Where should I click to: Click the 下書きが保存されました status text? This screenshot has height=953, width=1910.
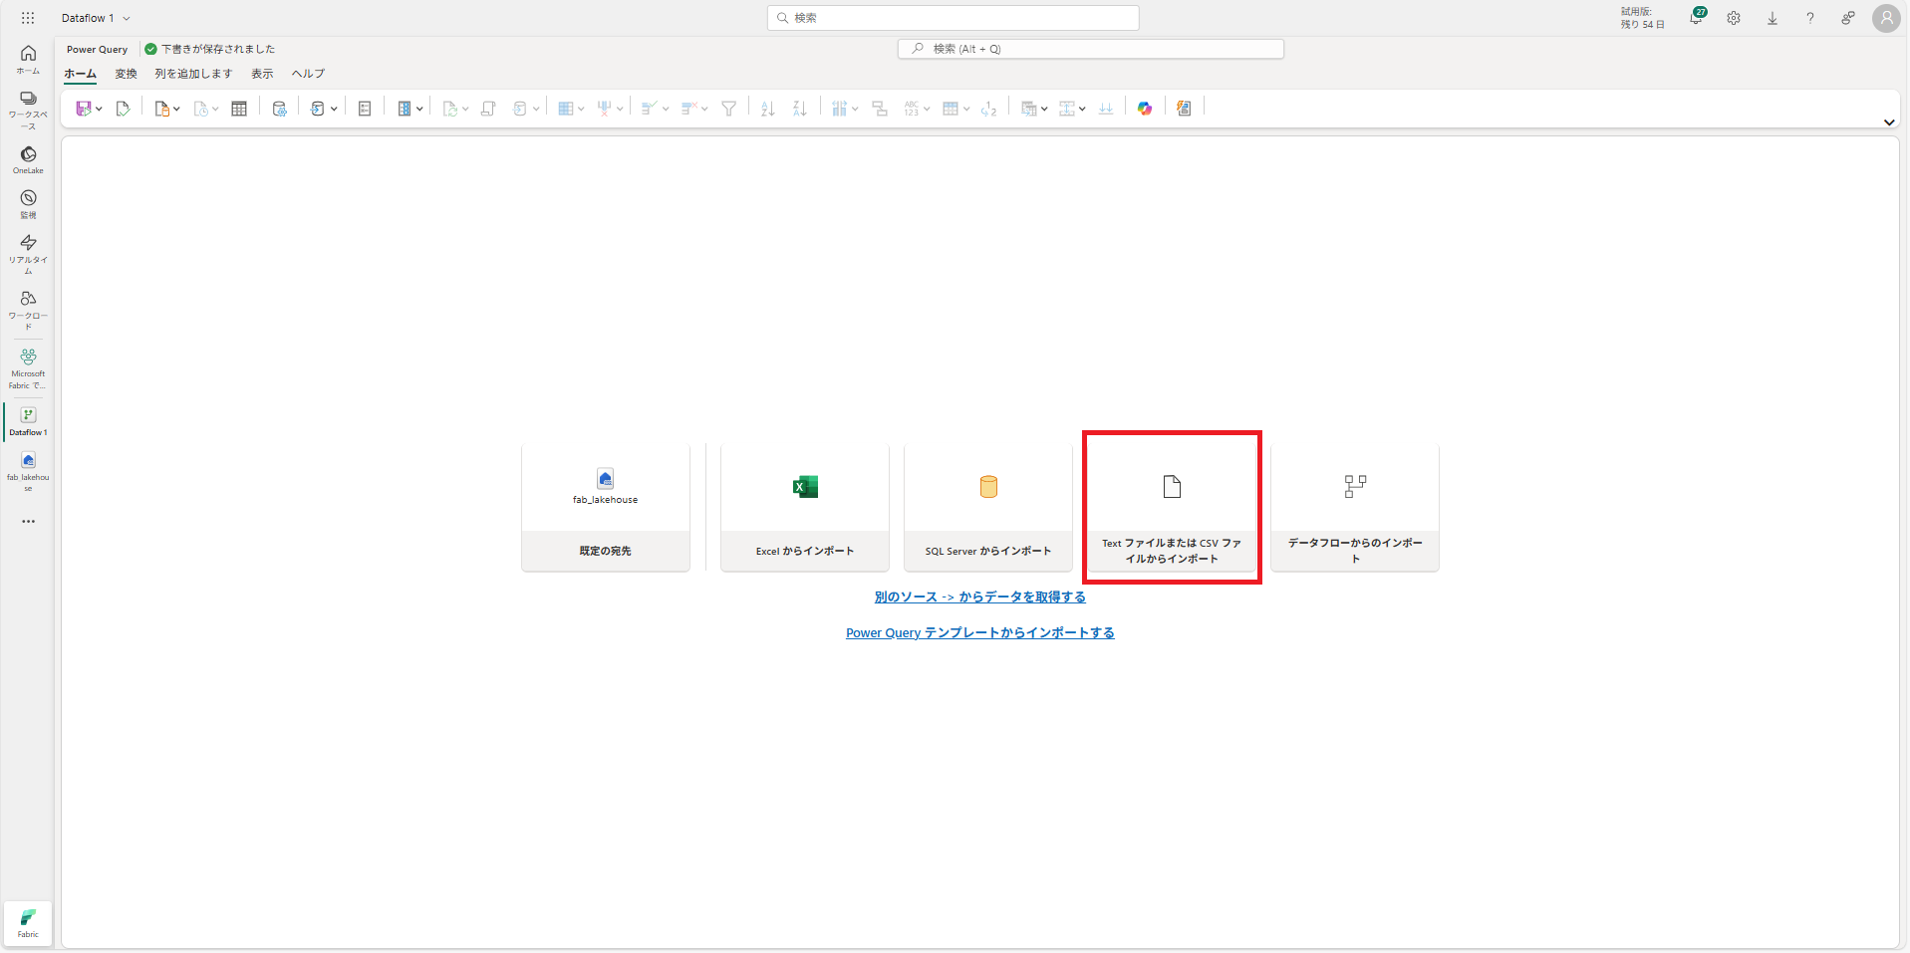[218, 49]
